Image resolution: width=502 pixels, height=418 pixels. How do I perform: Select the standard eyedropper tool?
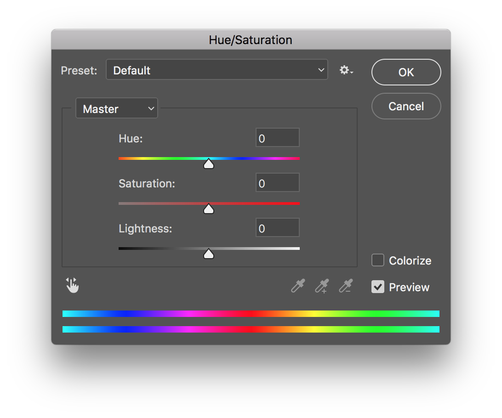click(297, 286)
